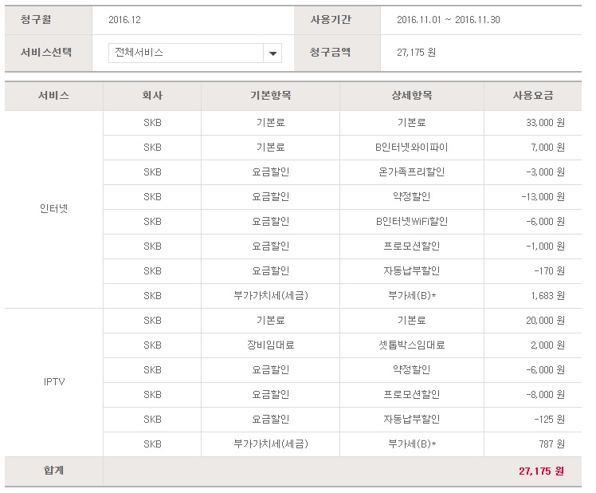Click the 서비스선택 dropdown arrow button
The width and height of the screenshot is (596, 493).
273,53
